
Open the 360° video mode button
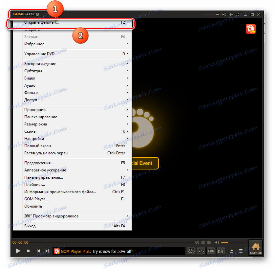191,251
